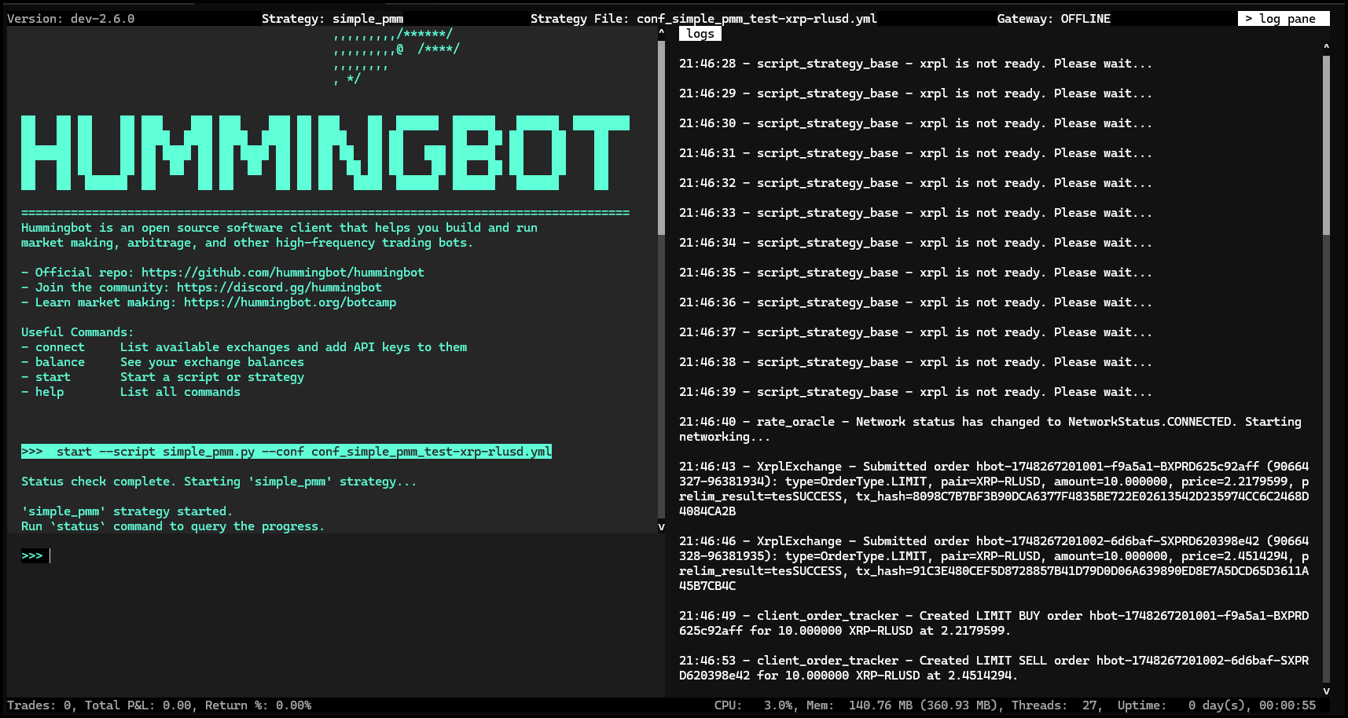The height and width of the screenshot is (718, 1348).
Task: Select the logs tab
Action: tap(700, 34)
